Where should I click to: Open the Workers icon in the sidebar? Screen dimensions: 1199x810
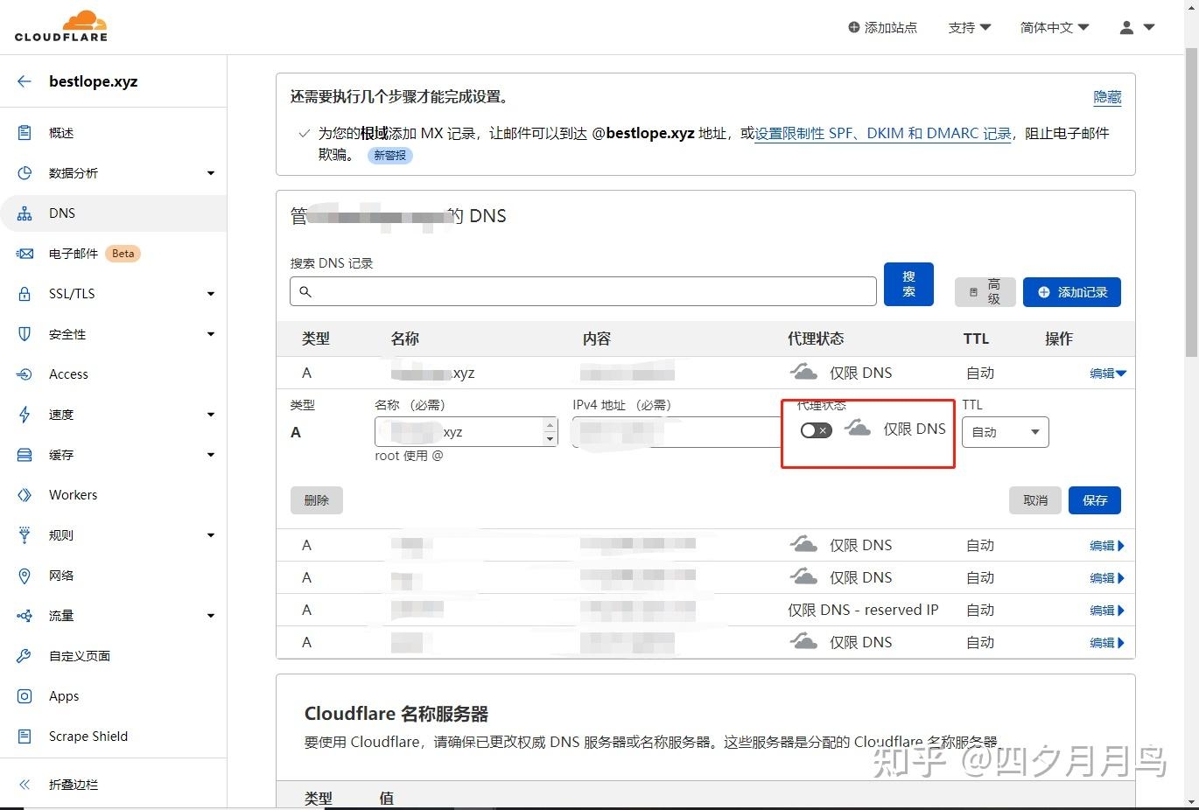click(25, 495)
